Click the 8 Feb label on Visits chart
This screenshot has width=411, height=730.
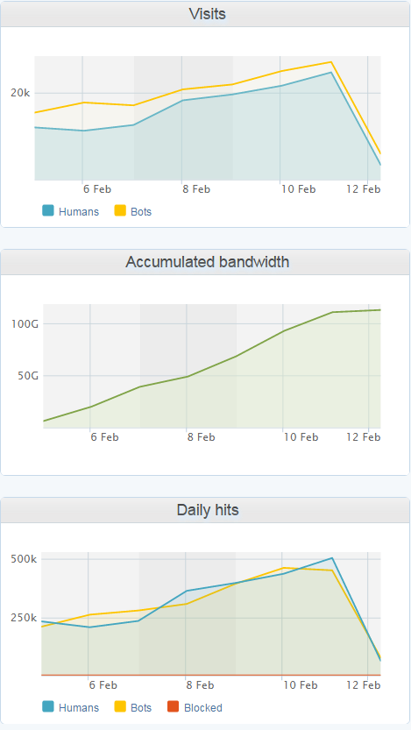coord(196,189)
